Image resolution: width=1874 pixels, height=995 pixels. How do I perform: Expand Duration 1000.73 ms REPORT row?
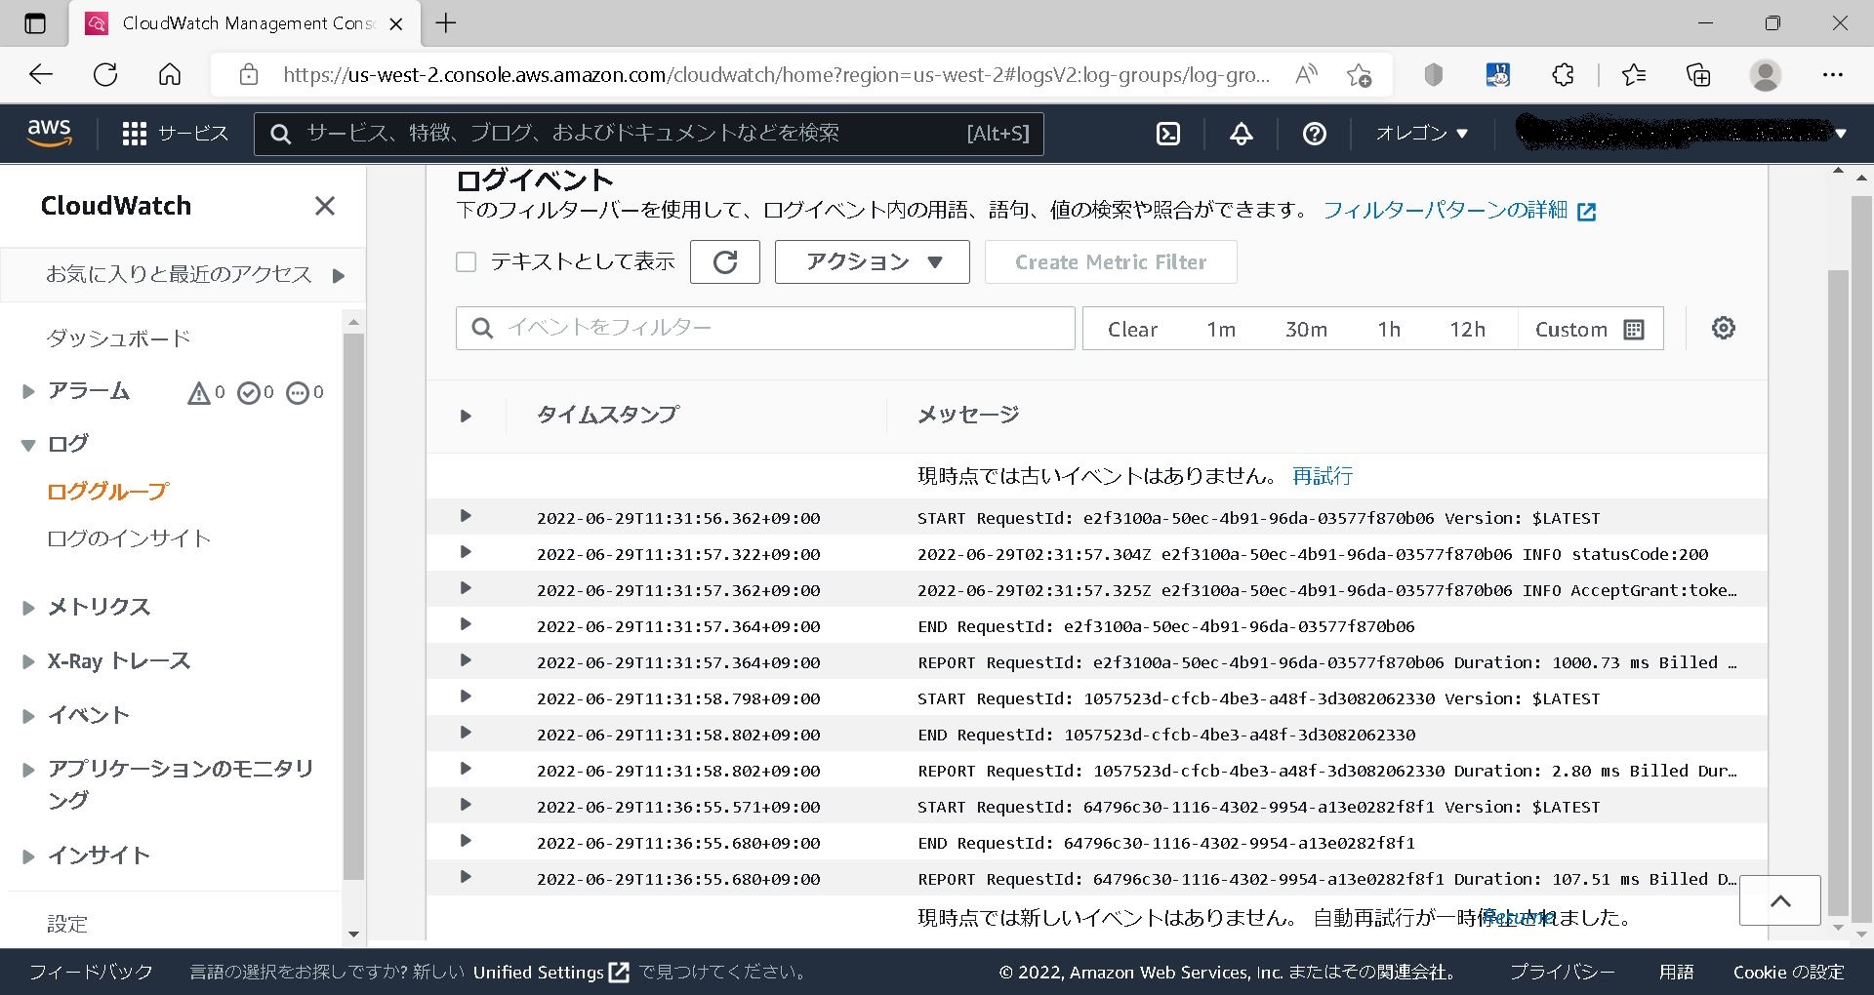(466, 660)
